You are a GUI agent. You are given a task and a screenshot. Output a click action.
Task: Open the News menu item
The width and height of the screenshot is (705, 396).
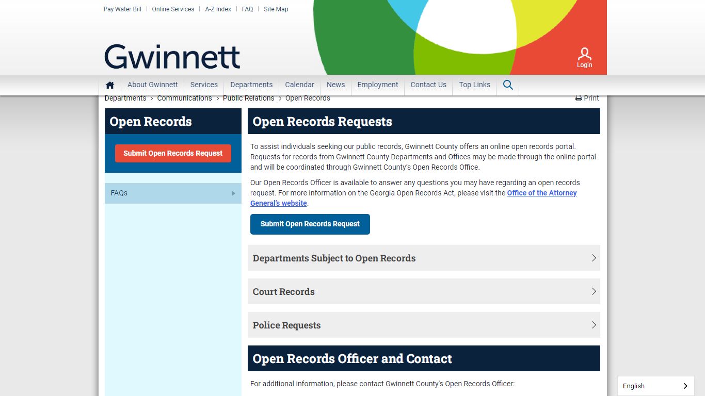335,85
